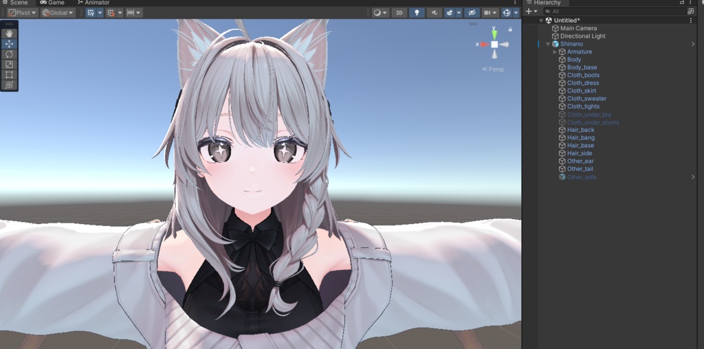Select Hair_back in Hierarchy
This screenshot has height=349, width=704.
(580, 130)
